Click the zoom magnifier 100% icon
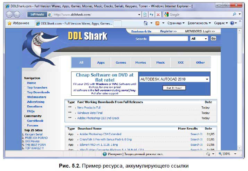This screenshot has height=171, width=248. coord(220,154)
